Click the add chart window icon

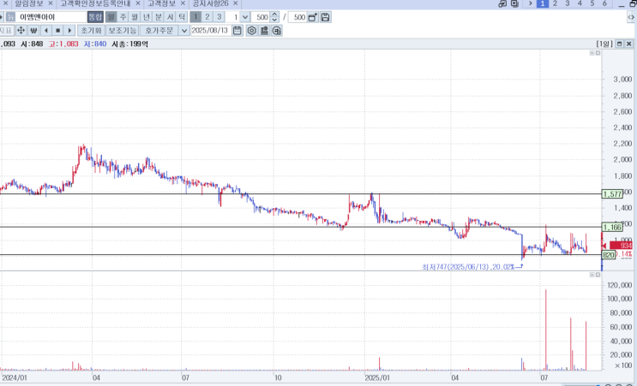point(312,17)
